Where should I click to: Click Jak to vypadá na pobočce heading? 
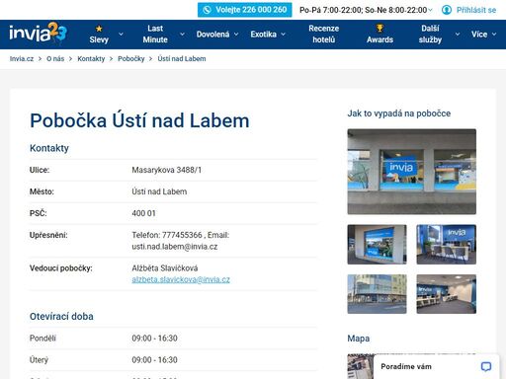pos(399,114)
